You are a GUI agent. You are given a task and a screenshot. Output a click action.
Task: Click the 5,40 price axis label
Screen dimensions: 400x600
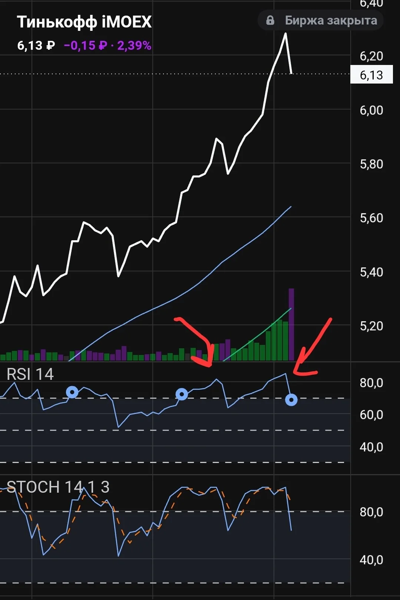tap(371, 272)
